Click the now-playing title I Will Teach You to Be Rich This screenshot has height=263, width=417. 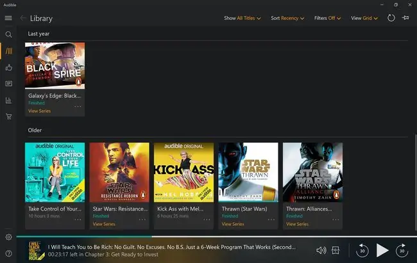171,247
